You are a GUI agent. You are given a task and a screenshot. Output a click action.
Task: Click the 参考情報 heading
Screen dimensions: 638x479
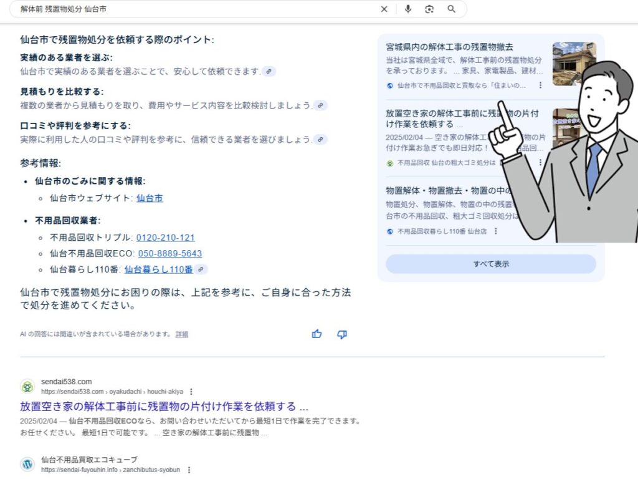coord(40,163)
